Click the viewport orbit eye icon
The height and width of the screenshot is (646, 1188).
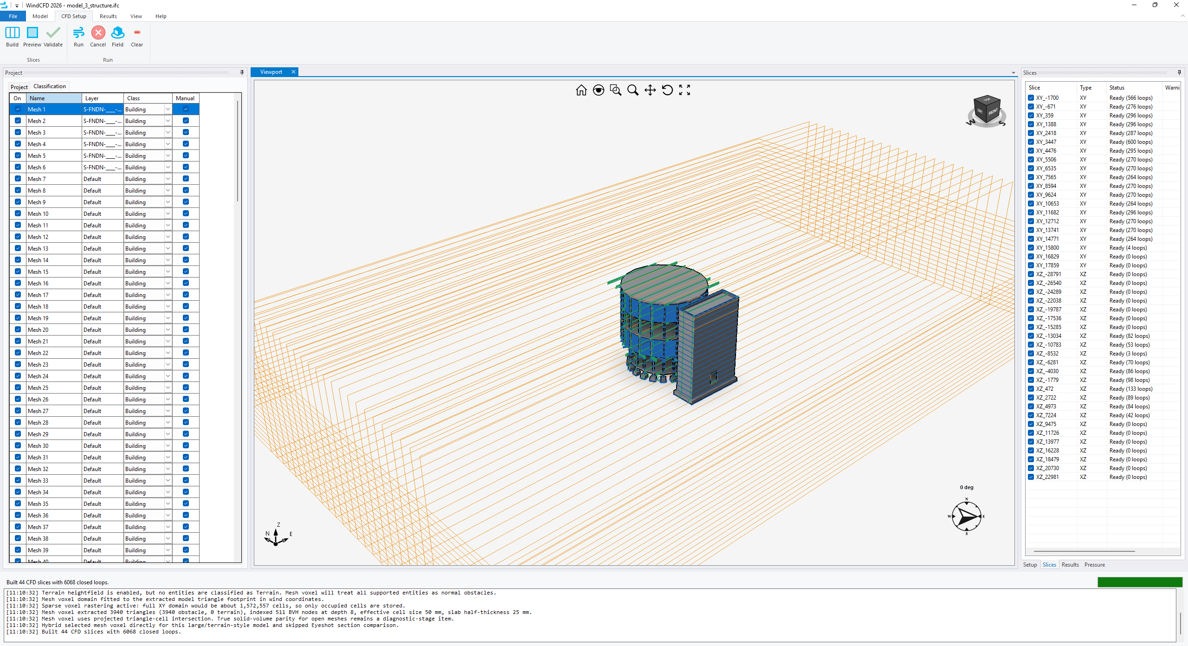599,90
